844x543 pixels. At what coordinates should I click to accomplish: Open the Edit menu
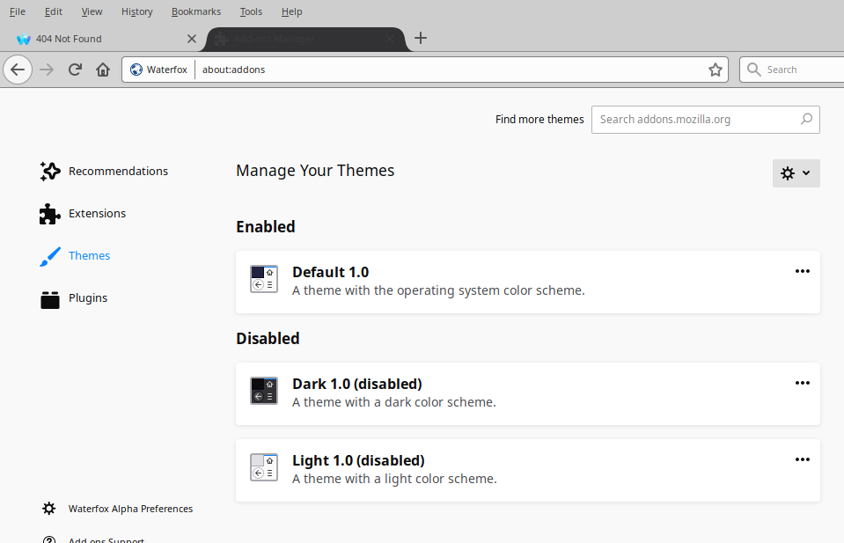point(54,11)
